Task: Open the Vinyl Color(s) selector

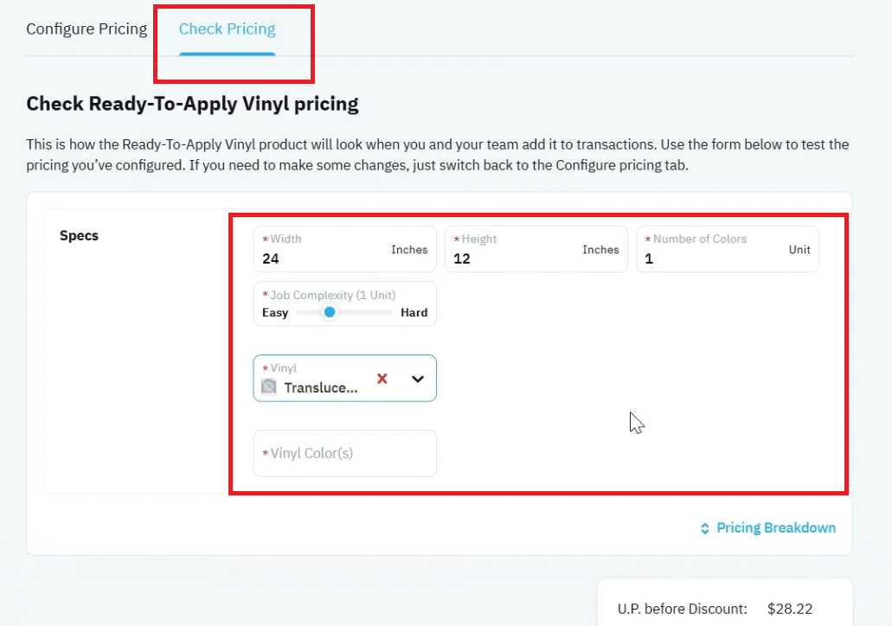Action: click(x=344, y=453)
